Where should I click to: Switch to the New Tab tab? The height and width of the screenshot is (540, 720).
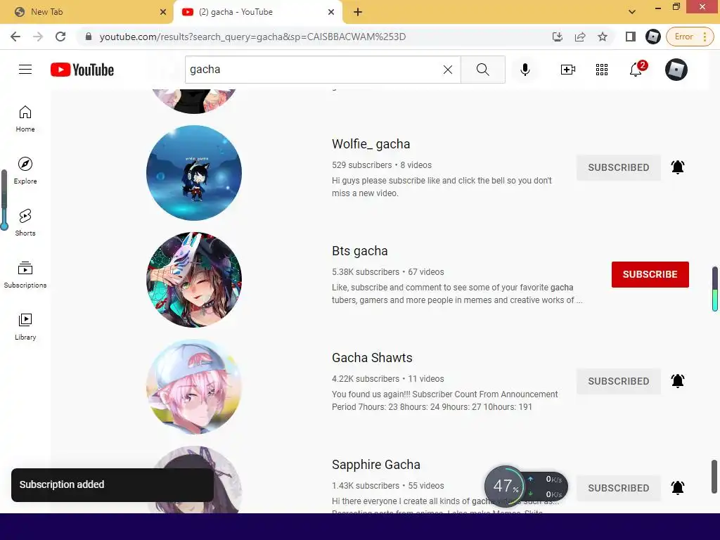[87, 12]
